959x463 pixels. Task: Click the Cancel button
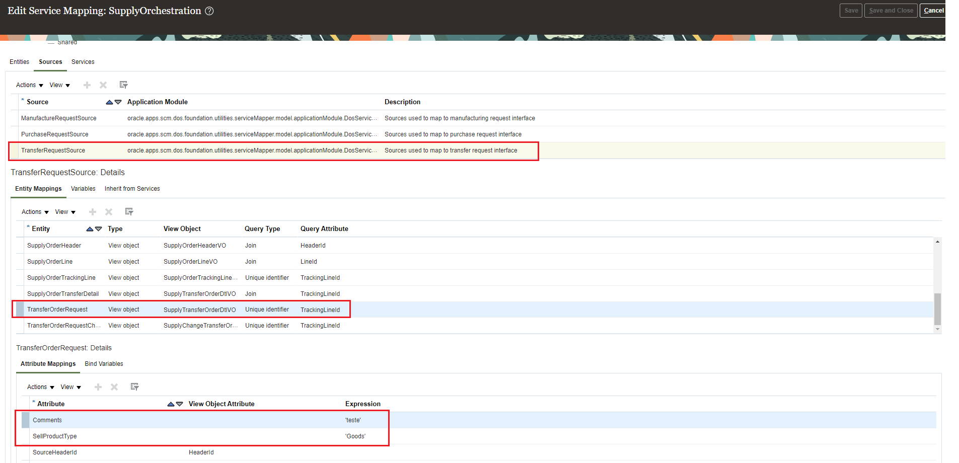933,11
